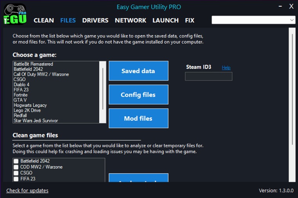
Task: Open the CLEAN tab
Action: (44, 20)
